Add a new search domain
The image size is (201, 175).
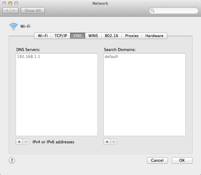pyautogui.click(x=107, y=142)
